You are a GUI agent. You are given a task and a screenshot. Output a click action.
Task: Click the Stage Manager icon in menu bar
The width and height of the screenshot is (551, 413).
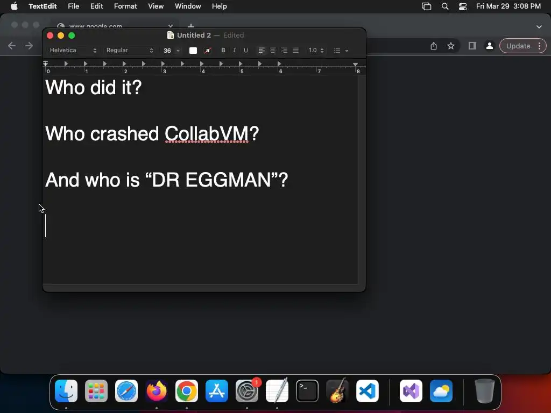pos(426,6)
